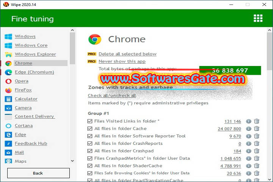Toggle All files in folder ShaderCache checkbox
This screenshot has width=273, height=182.
point(90,166)
